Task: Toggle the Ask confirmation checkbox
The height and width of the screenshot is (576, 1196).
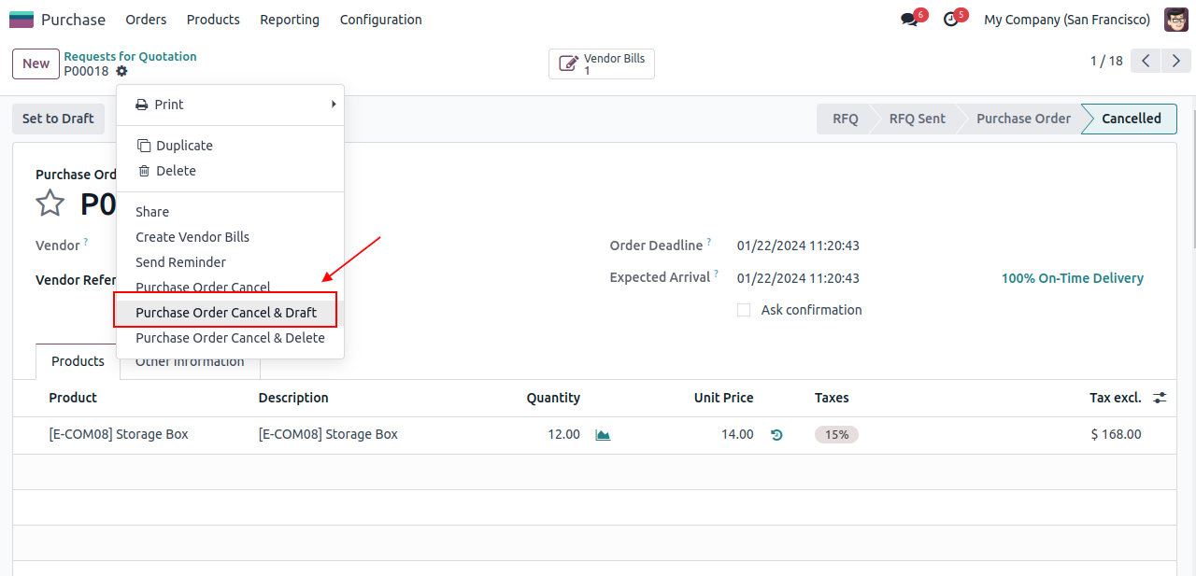Action: tap(744, 310)
